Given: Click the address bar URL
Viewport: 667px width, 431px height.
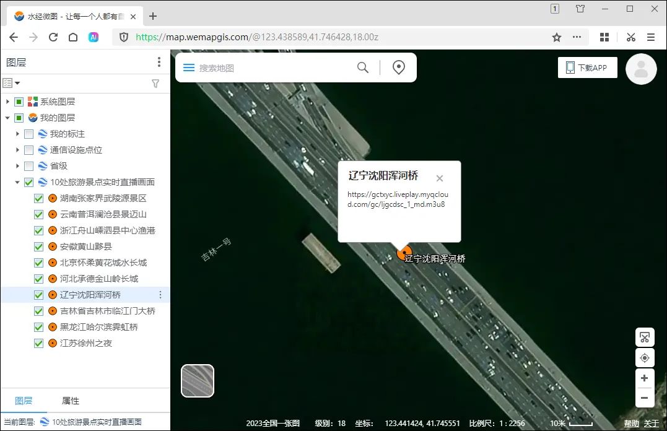Looking at the screenshot, I should [x=257, y=37].
